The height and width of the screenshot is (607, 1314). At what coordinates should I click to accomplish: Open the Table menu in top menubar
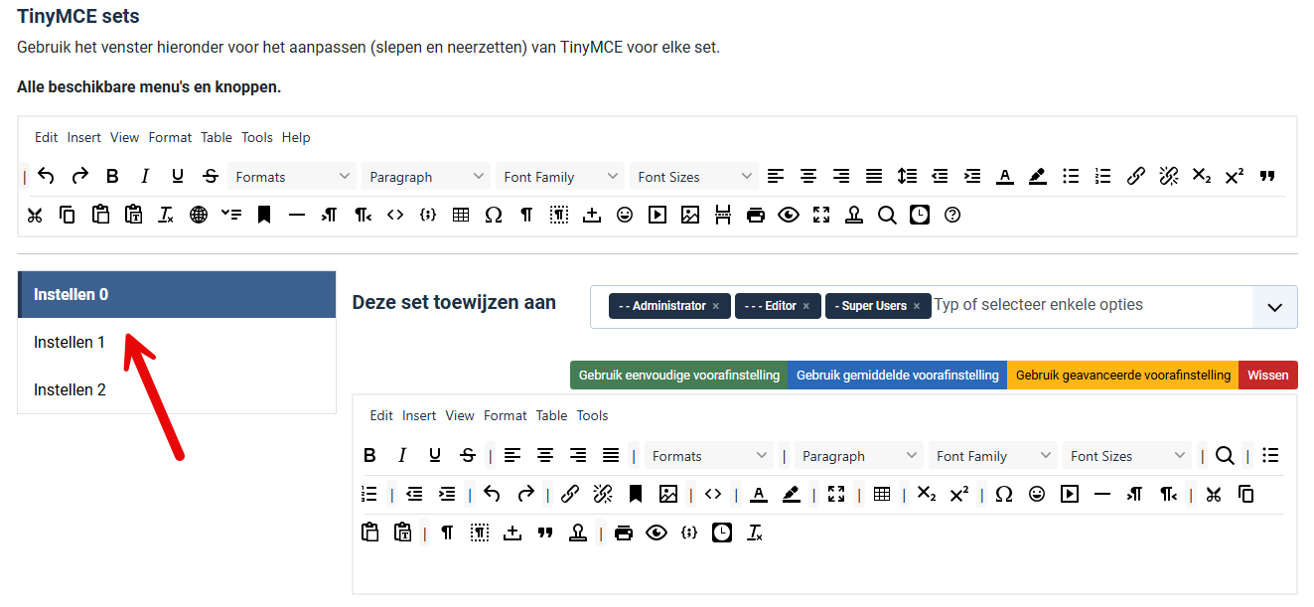click(x=217, y=138)
